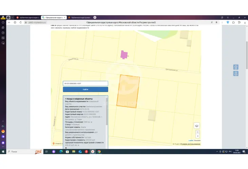Click the blue down-arrow page button
The image size is (248, 169).
pyautogui.click(x=236, y=74)
